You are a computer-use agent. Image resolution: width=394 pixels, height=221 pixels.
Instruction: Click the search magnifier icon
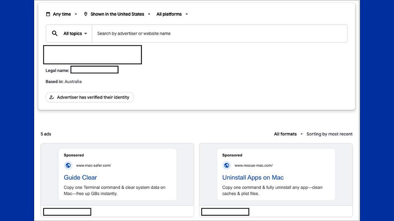point(55,33)
